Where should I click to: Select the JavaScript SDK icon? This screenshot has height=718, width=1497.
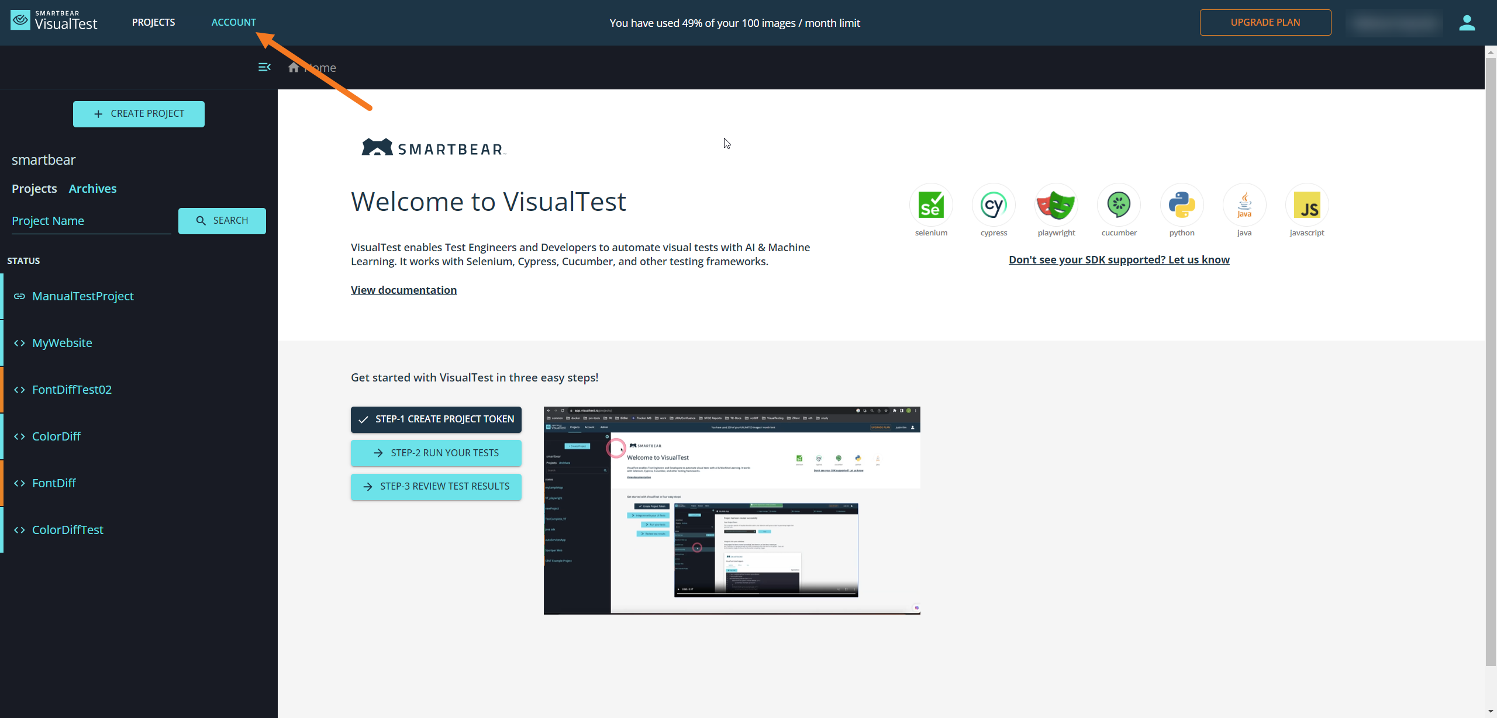(x=1306, y=205)
